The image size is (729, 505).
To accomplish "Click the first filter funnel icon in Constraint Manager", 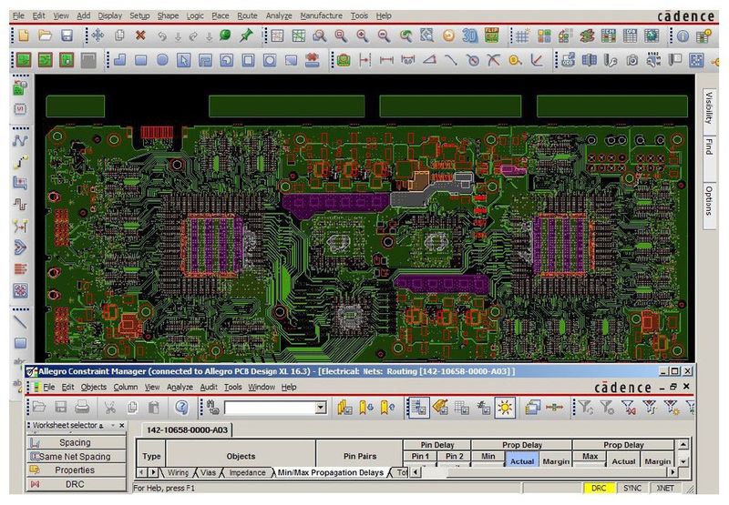I will (585, 407).
